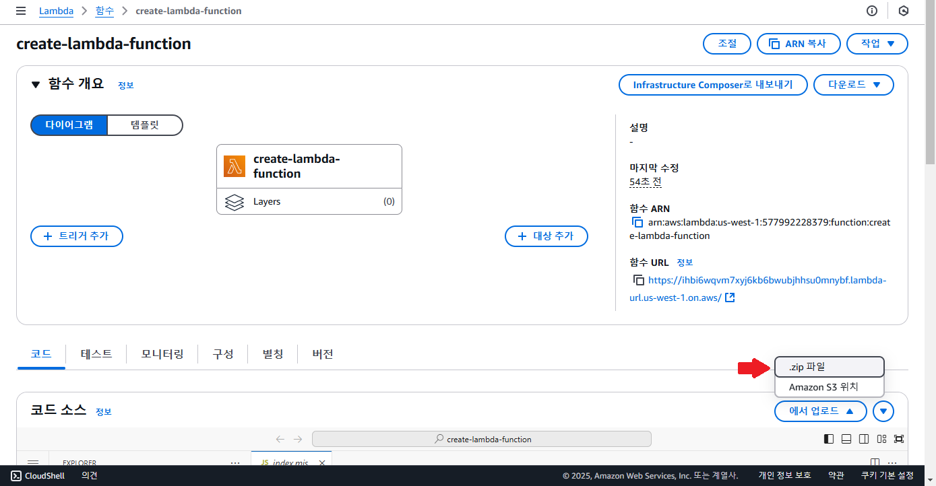Click the CloudShell label in footer
The height and width of the screenshot is (486, 936).
point(44,476)
